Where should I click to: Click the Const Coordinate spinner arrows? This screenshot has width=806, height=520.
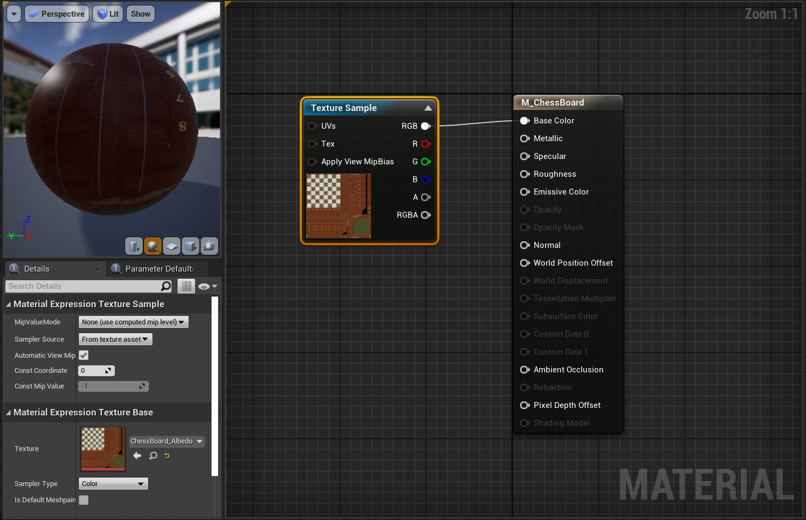click(108, 371)
